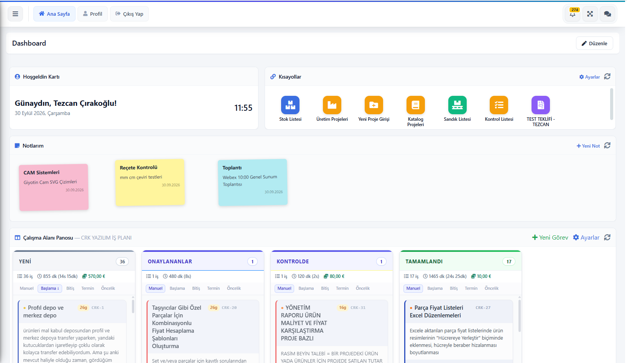The height and width of the screenshot is (363, 627).
Task: Refresh the Kısayollar panel
Action: coord(607,77)
